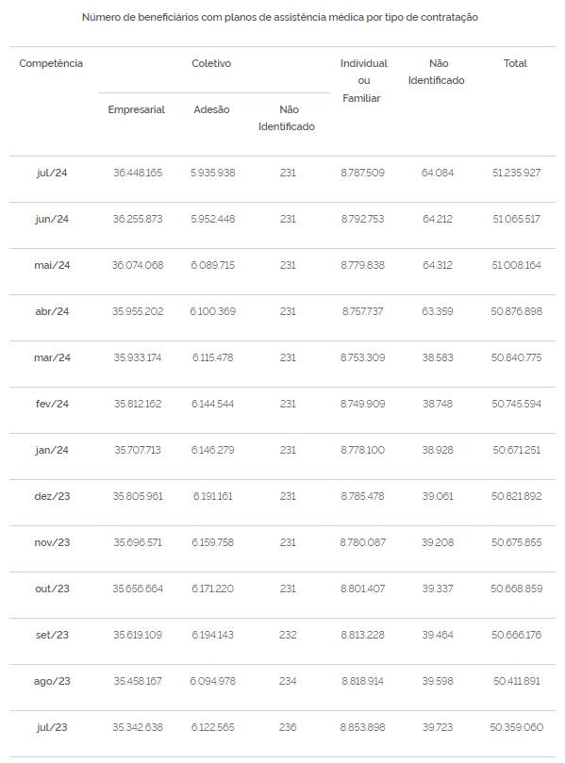Select the ago/23 row label

pyautogui.click(x=52, y=681)
